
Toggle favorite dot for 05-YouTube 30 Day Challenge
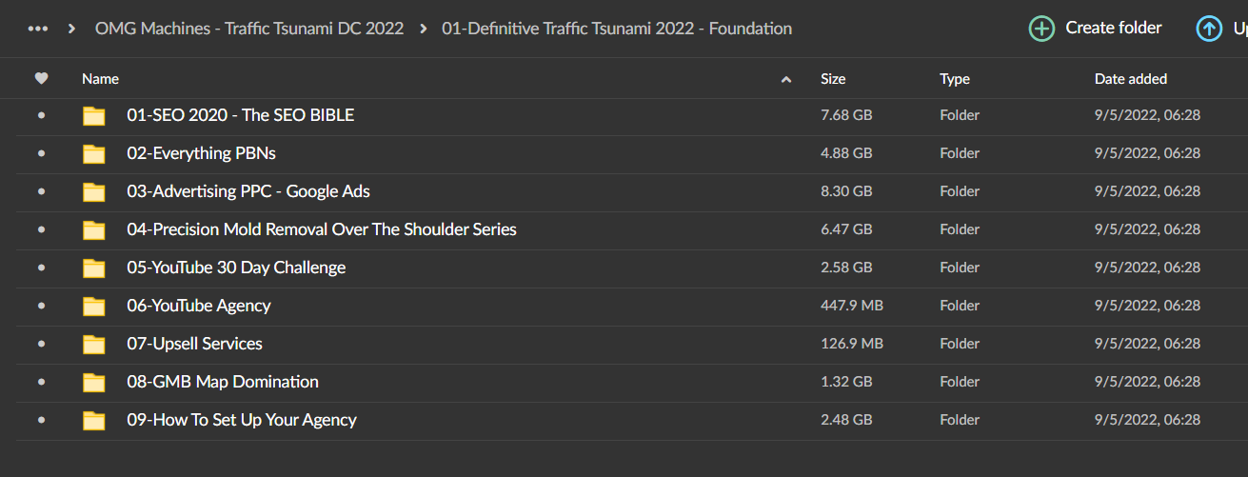41,268
